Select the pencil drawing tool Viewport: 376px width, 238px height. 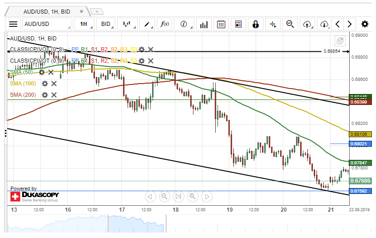point(149,24)
